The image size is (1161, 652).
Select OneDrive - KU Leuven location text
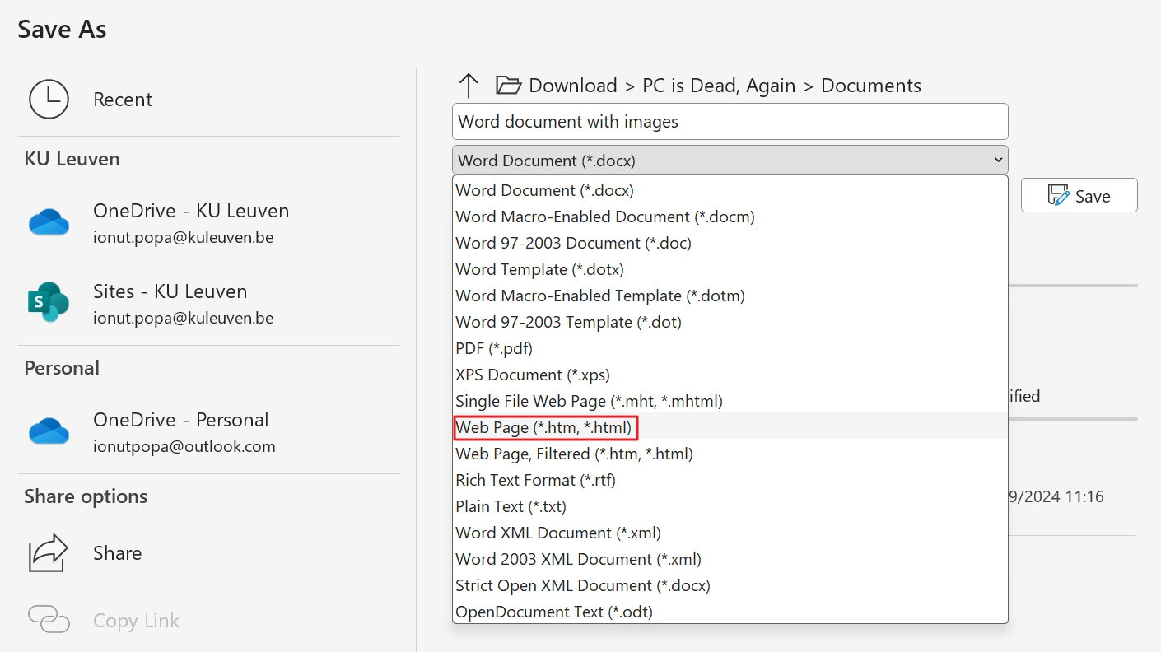191,211
